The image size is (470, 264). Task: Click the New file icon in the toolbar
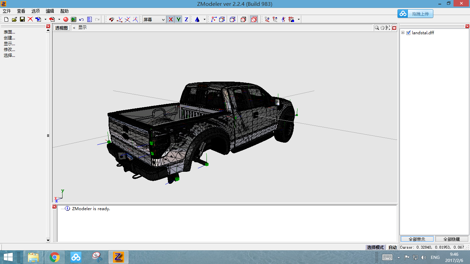click(6, 20)
